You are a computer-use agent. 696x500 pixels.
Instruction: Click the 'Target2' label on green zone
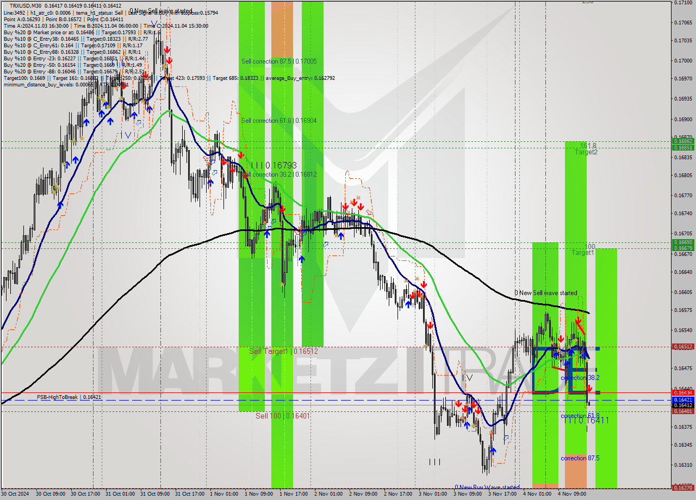[x=587, y=152]
